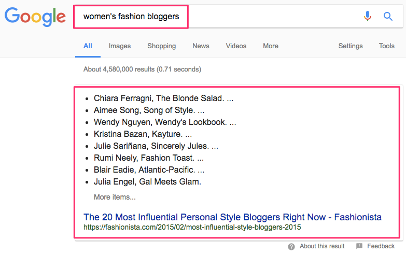Click Blair Eadie, Atlantic-Pacific item

[149, 170]
